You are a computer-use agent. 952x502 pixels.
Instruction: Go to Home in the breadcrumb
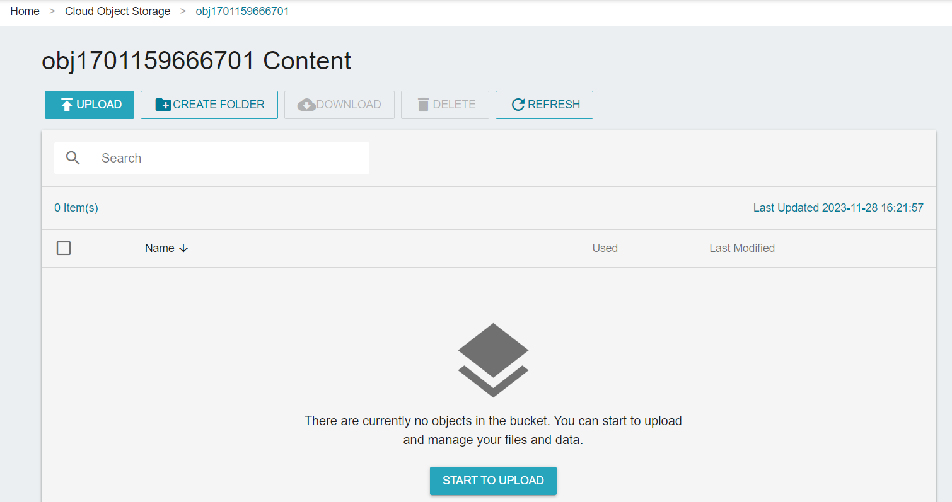tap(25, 11)
